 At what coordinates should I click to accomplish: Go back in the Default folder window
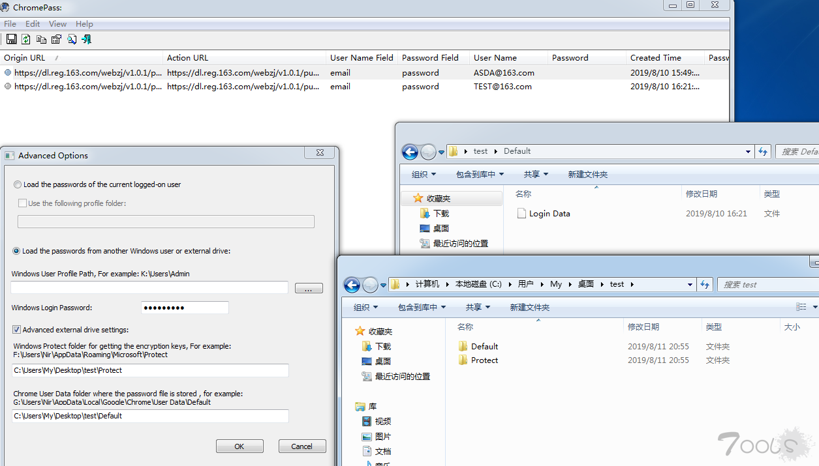pos(410,152)
